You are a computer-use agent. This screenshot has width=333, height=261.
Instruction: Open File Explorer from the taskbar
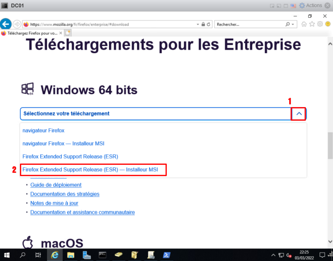pyautogui.click(x=71, y=255)
